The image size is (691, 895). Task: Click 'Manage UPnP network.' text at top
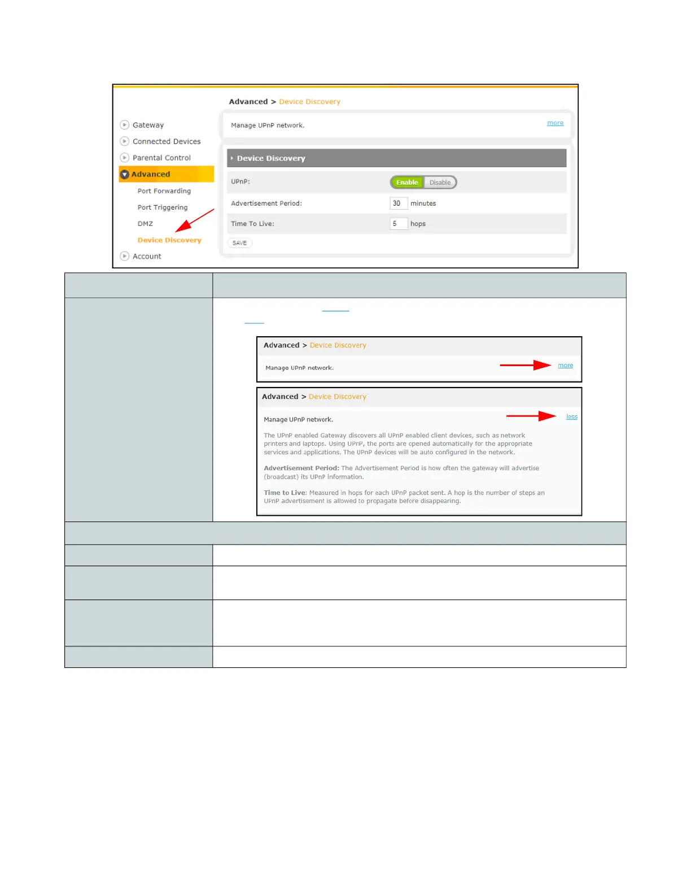268,125
